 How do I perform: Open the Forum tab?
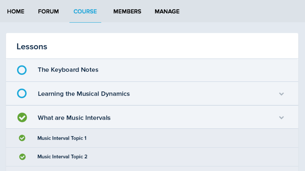point(48,11)
